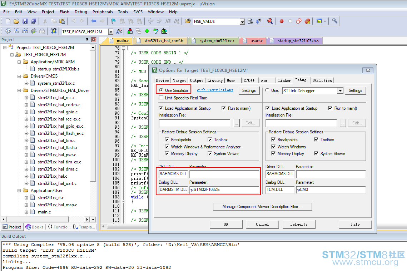Screen dimensions: 407x271
Task: Indent selected lines icon
Action: pyautogui.click(x=151, y=21)
